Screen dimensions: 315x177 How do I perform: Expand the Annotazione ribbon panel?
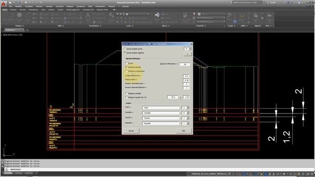pyautogui.click(x=95, y=26)
